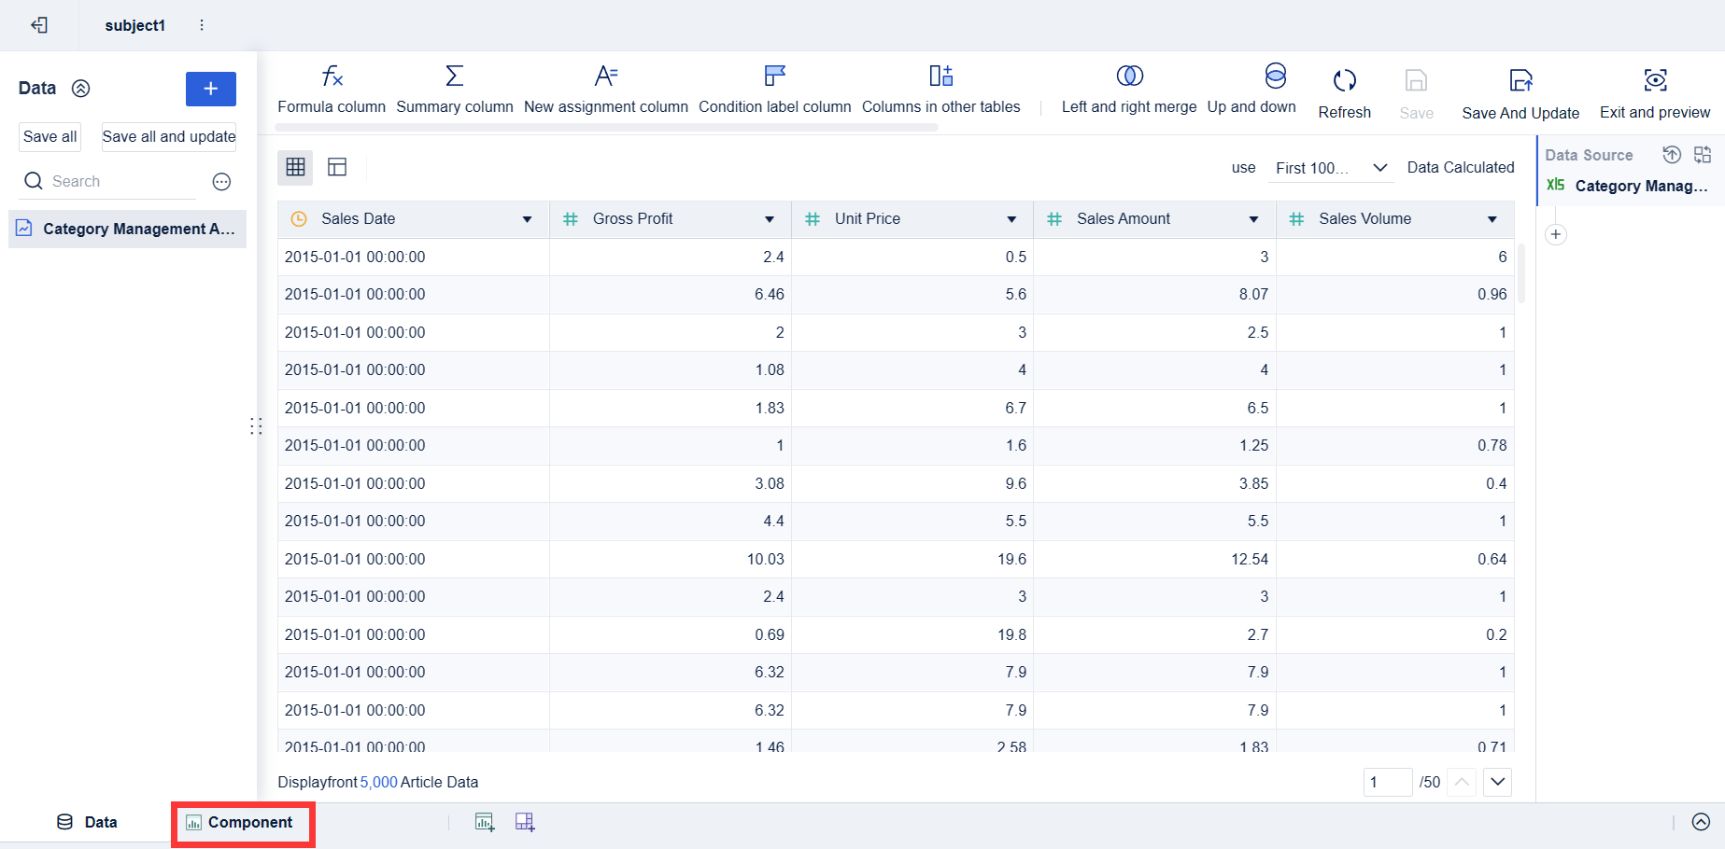
Task: Open the Sales Date column dropdown
Action: pos(527,219)
